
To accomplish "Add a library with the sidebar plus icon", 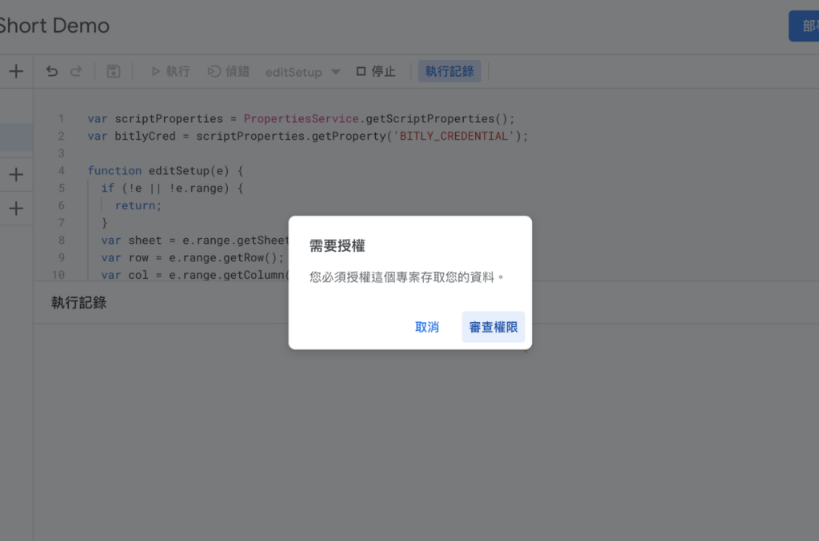I will click(x=16, y=174).
